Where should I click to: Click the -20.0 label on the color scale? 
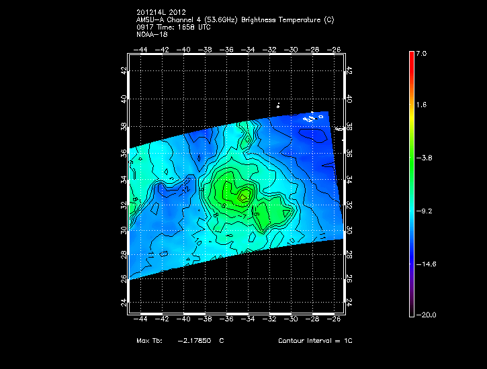(425, 315)
